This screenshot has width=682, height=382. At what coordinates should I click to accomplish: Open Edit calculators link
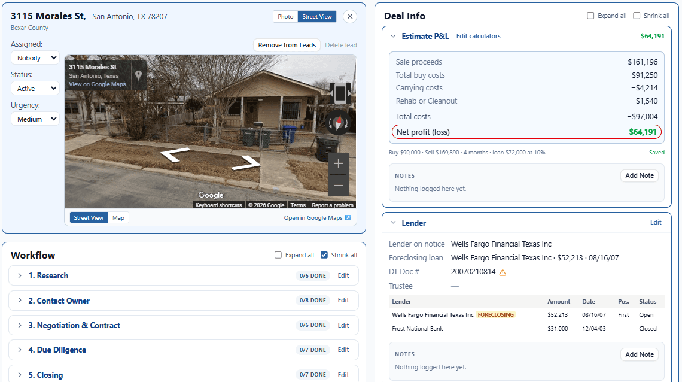[x=479, y=36]
